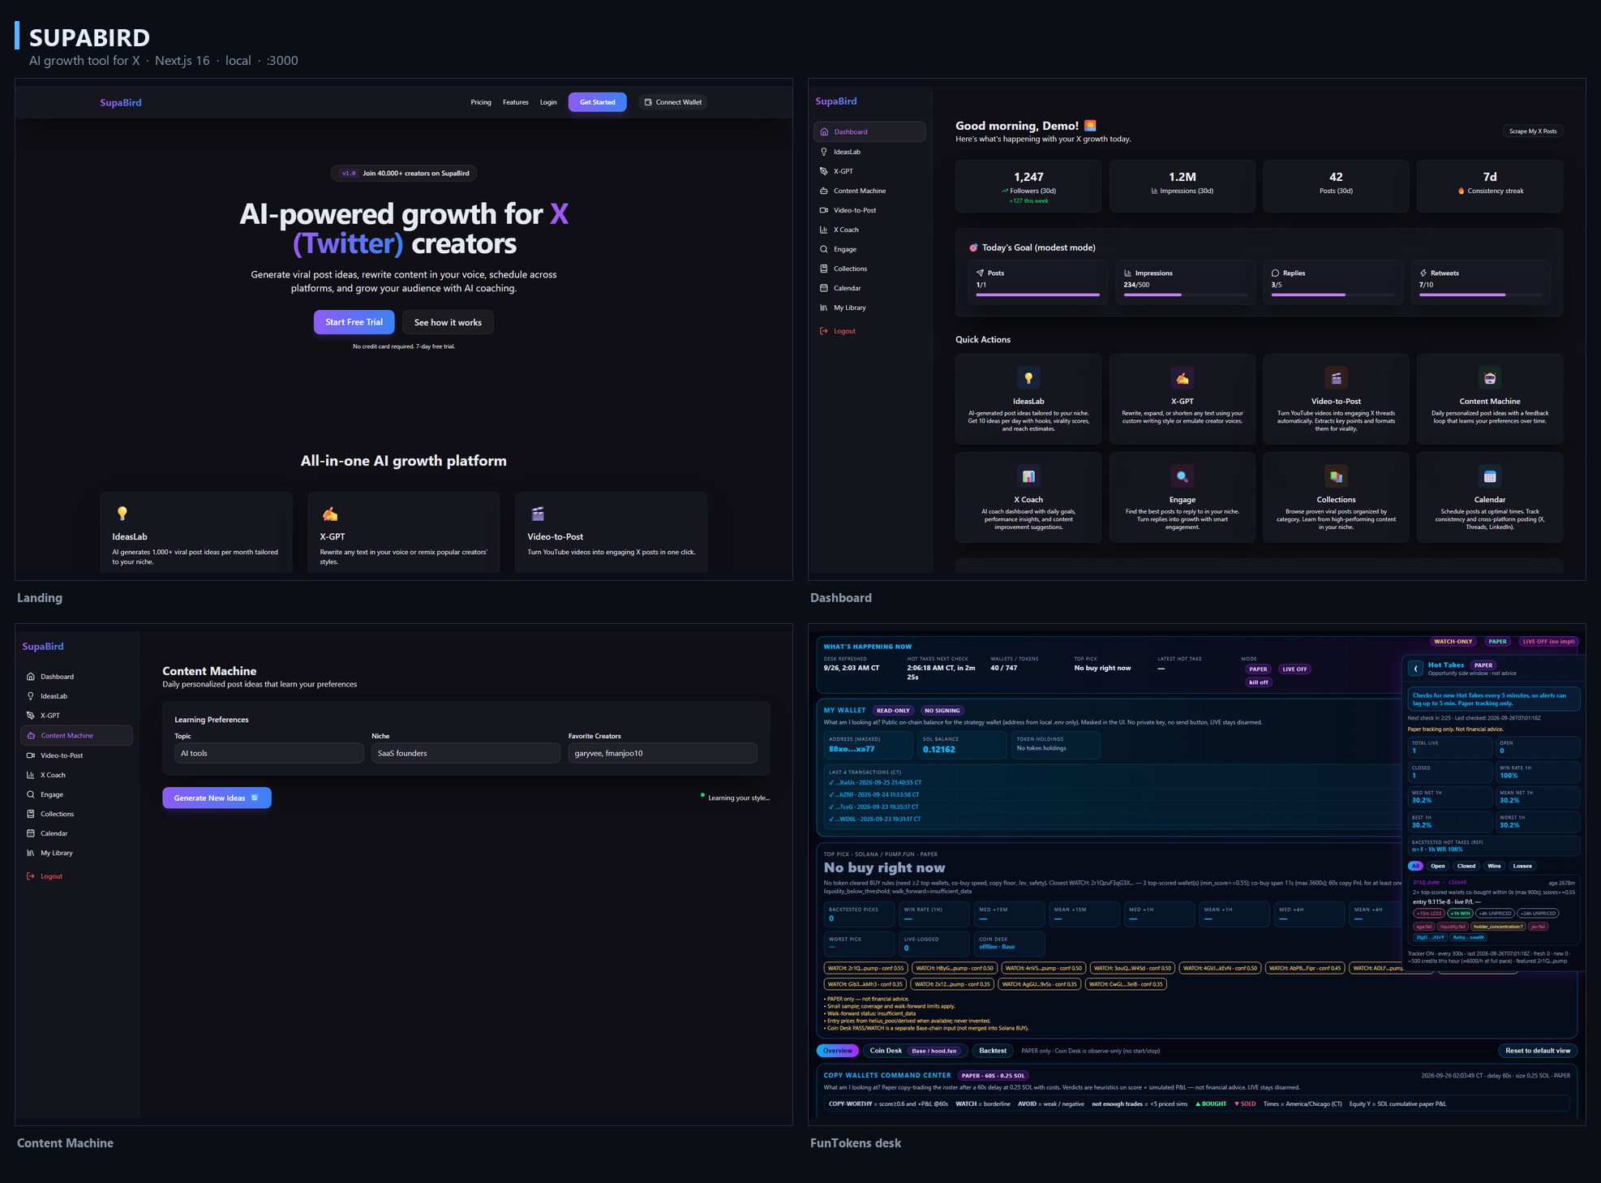Click the lightbulb icon on the Landing IdeasLab card
The image size is (1601, 1183).
122,513
